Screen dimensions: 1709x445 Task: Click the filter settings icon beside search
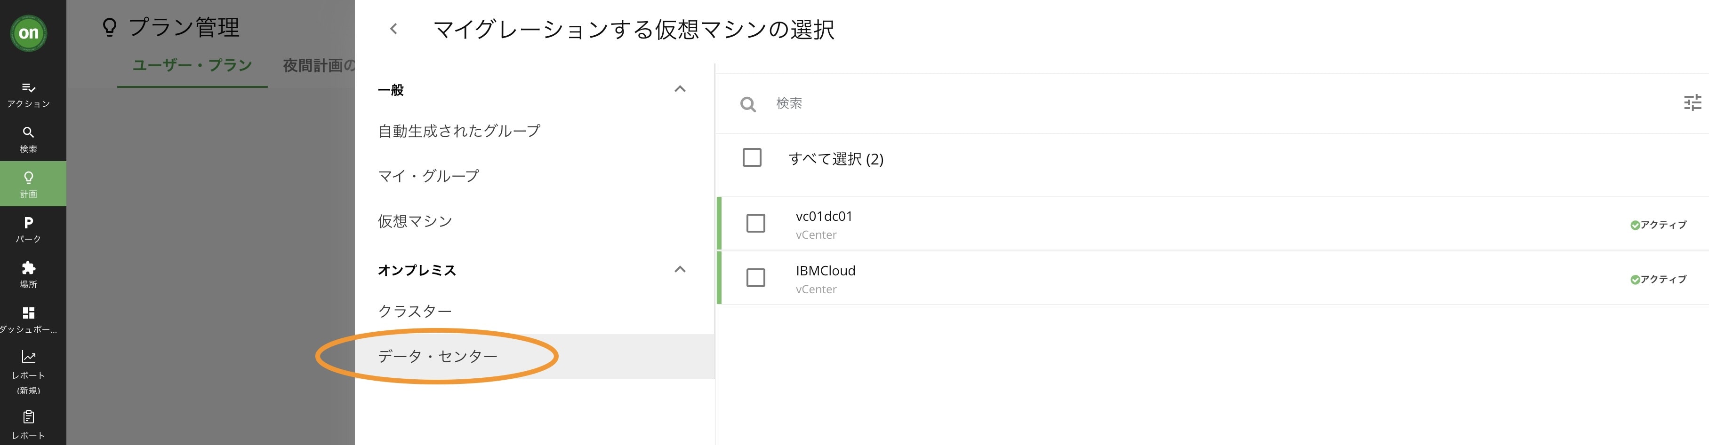coord(1693,102)
